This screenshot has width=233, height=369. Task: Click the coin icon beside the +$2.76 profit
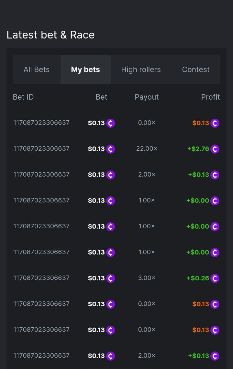pos(215,149)
